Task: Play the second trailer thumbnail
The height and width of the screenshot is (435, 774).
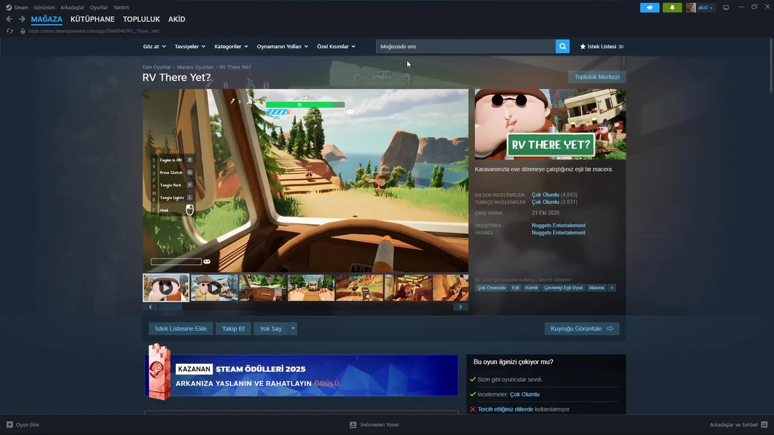Action: [x=214, y=288]
